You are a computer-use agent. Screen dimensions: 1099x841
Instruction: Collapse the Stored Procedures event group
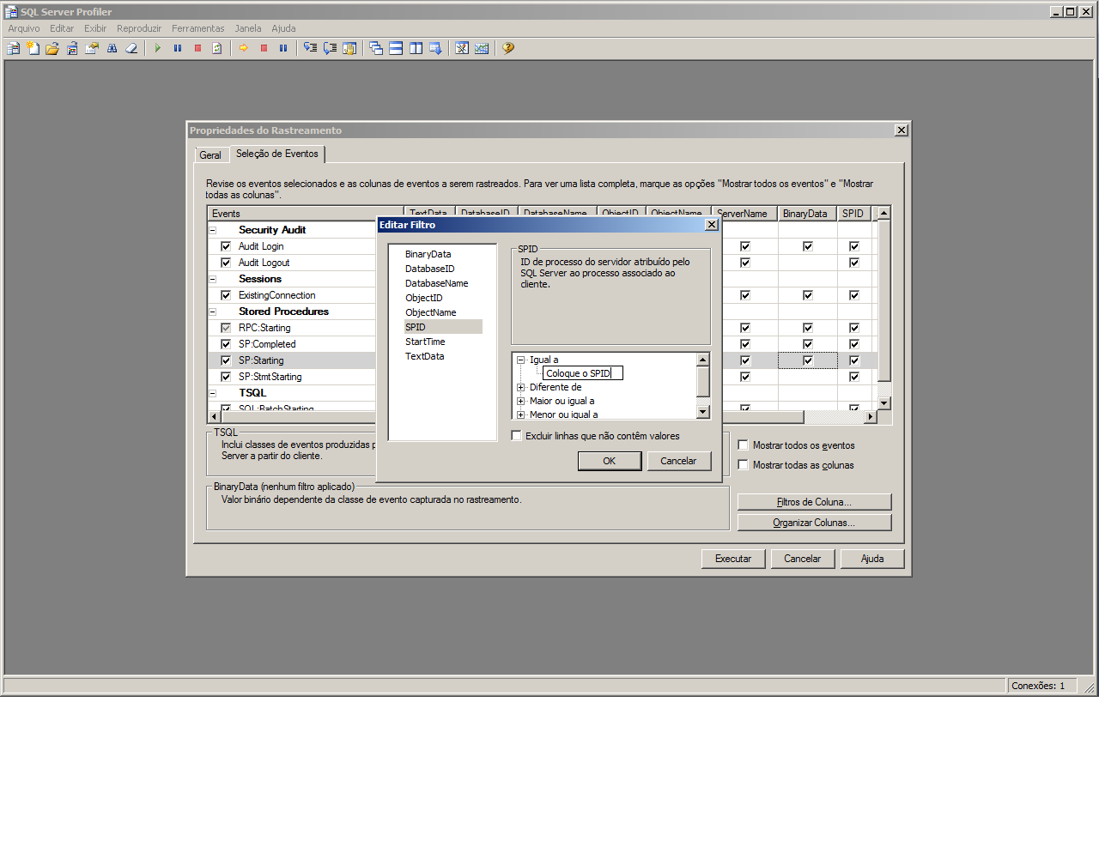213,312
